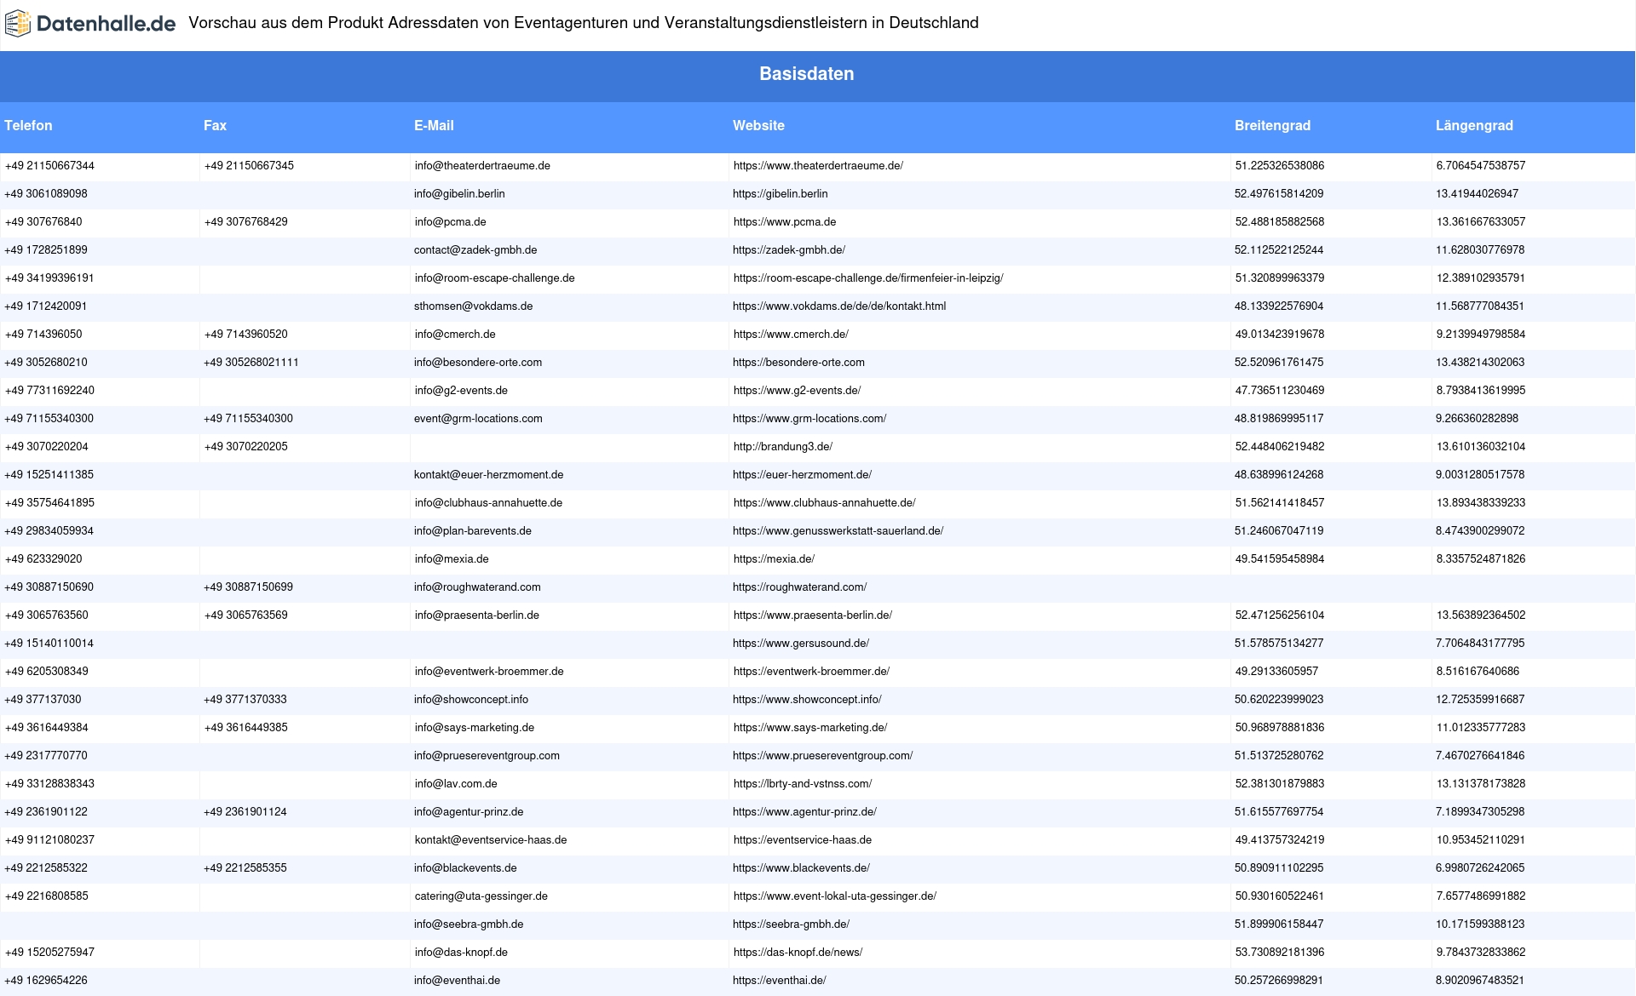Click email info@agentur-prinz.de
This screenshot has width=1636, height=996.
point(469,812)
